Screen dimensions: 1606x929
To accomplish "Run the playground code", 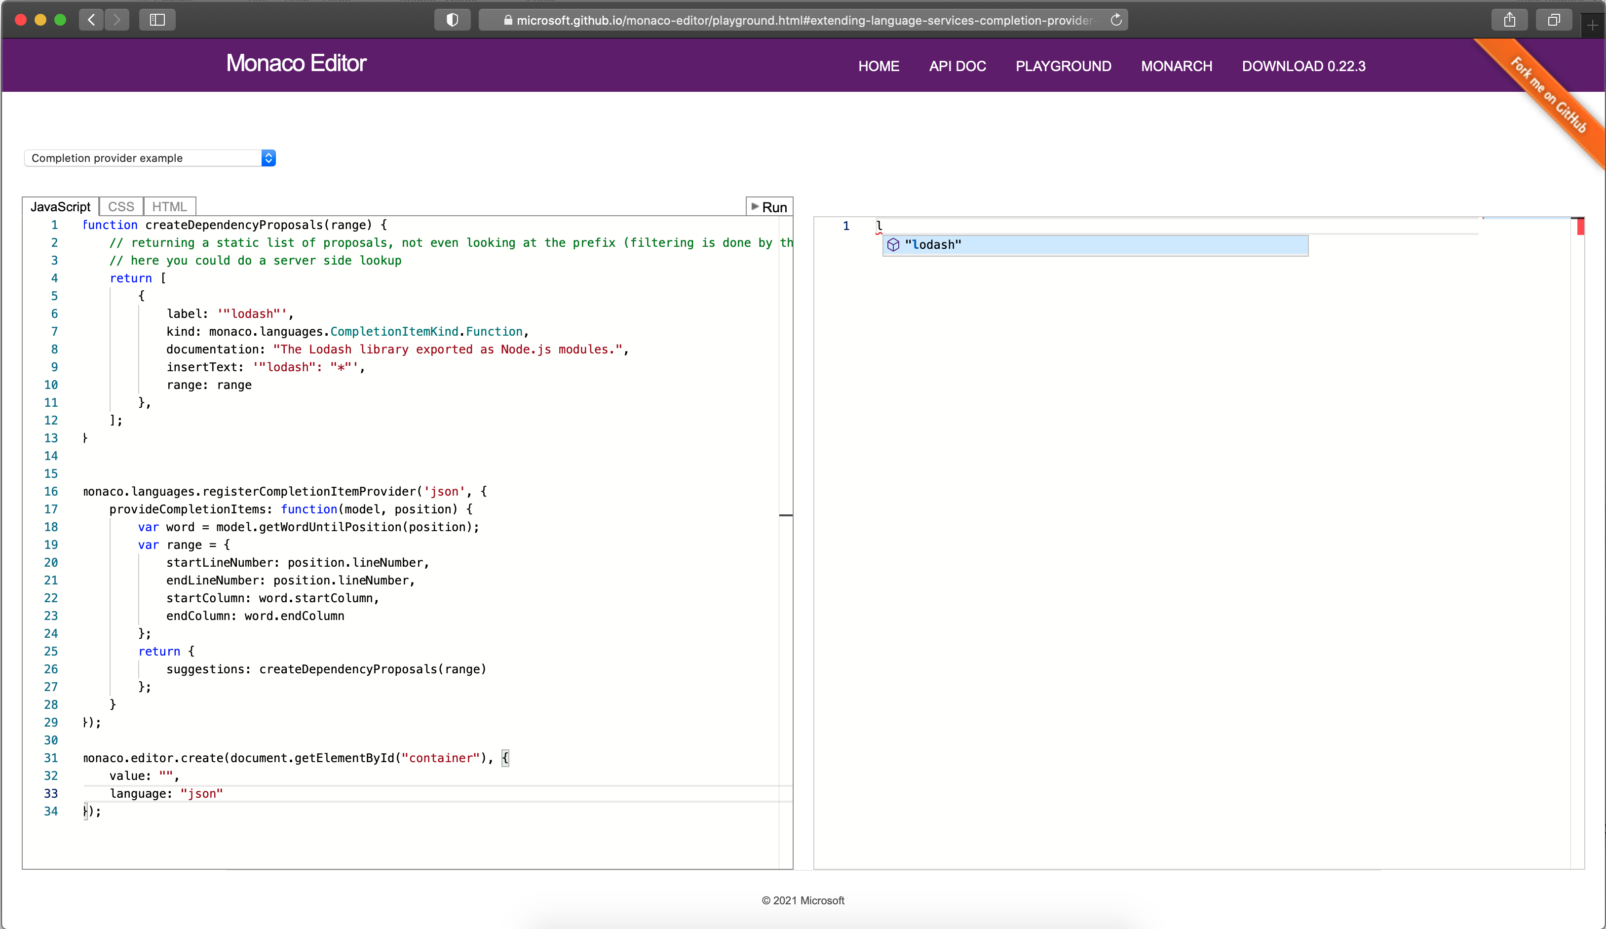I will click(769, 207).
